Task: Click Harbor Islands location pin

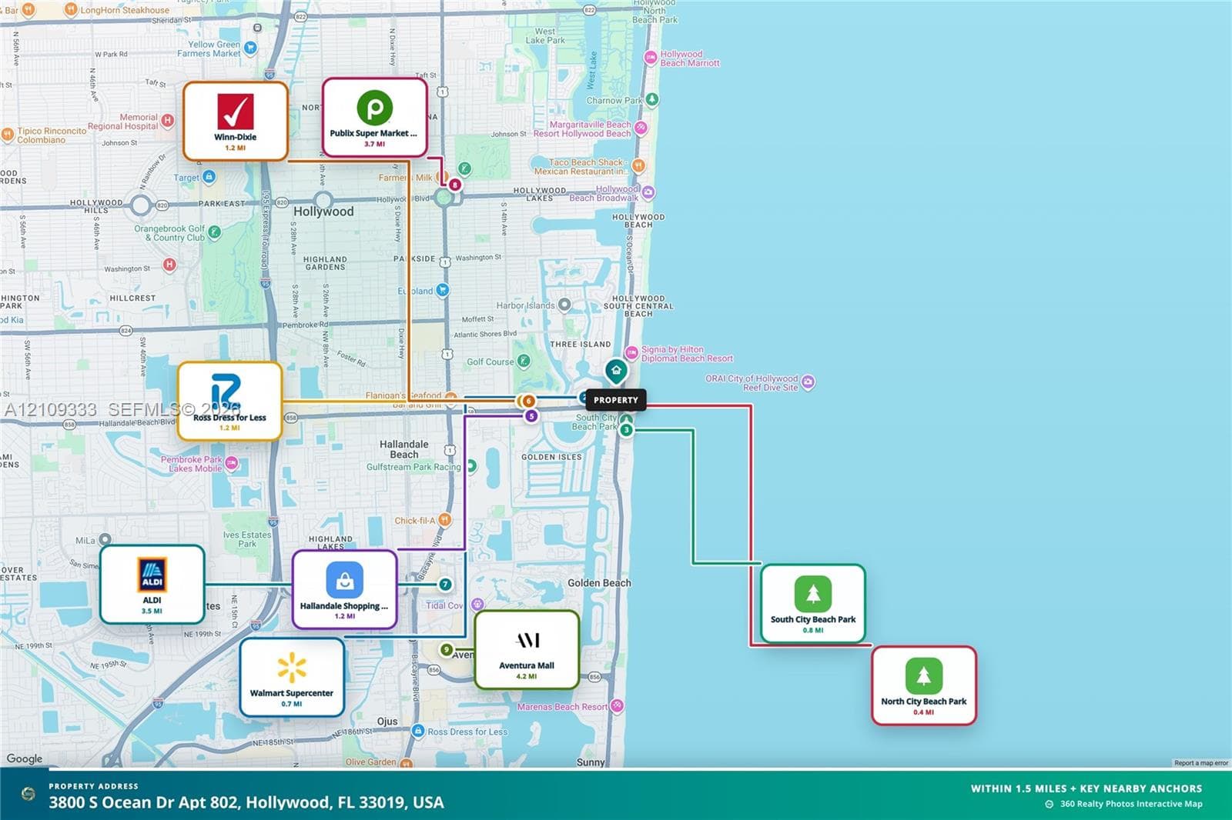Action: pyautogui.click(x=564, y=305)
